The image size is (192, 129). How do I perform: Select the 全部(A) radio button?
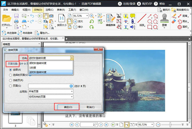tap(11, 70)
